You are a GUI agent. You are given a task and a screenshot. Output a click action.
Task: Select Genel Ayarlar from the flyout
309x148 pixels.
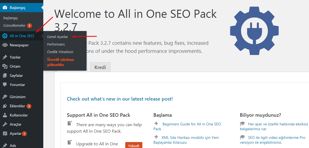click(x=58, y=37)
